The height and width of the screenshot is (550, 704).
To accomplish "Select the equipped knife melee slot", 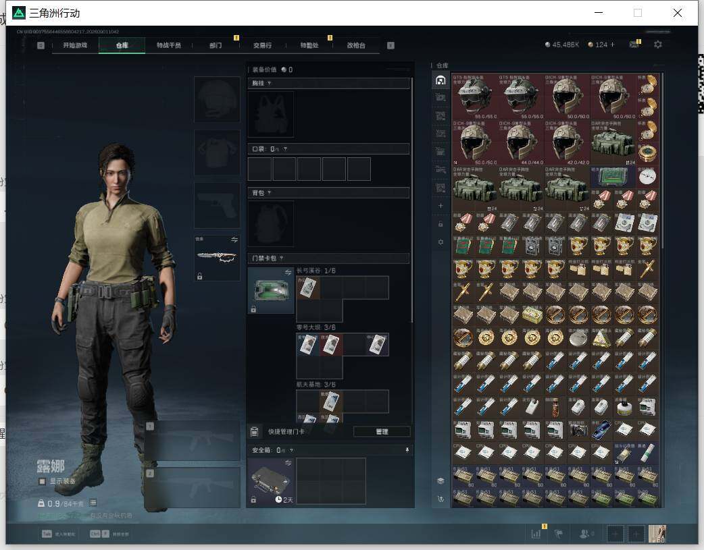I will 217,258.
